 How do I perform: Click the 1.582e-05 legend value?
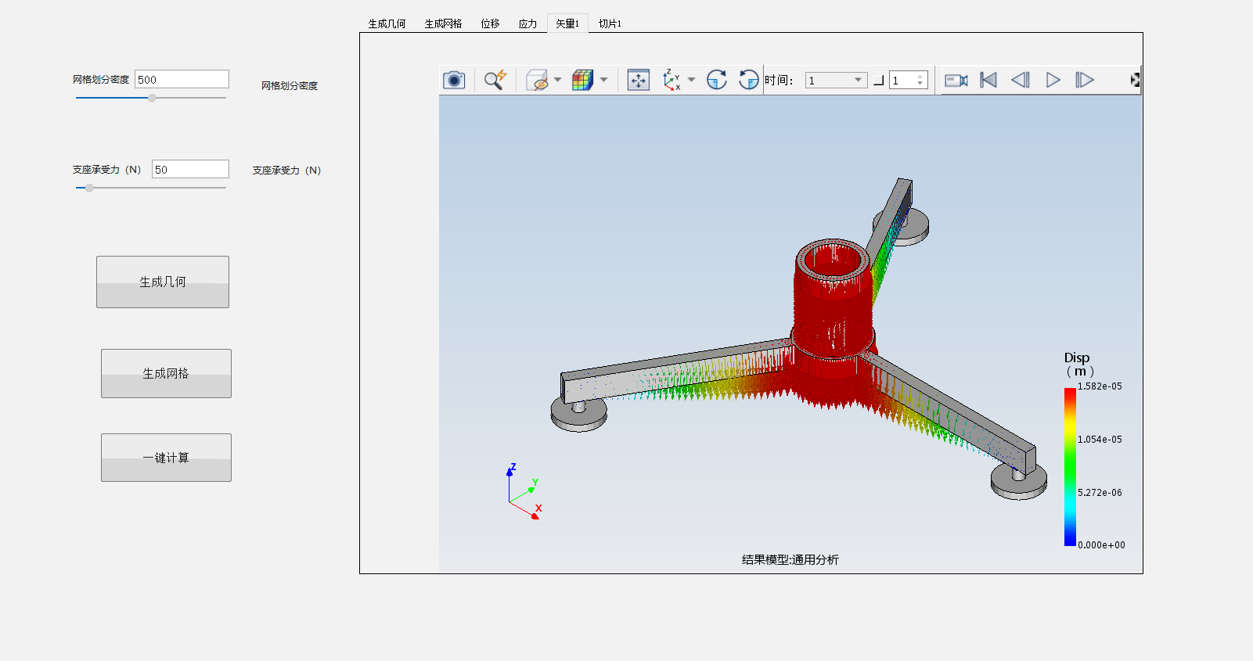[x=1100, y=386]
